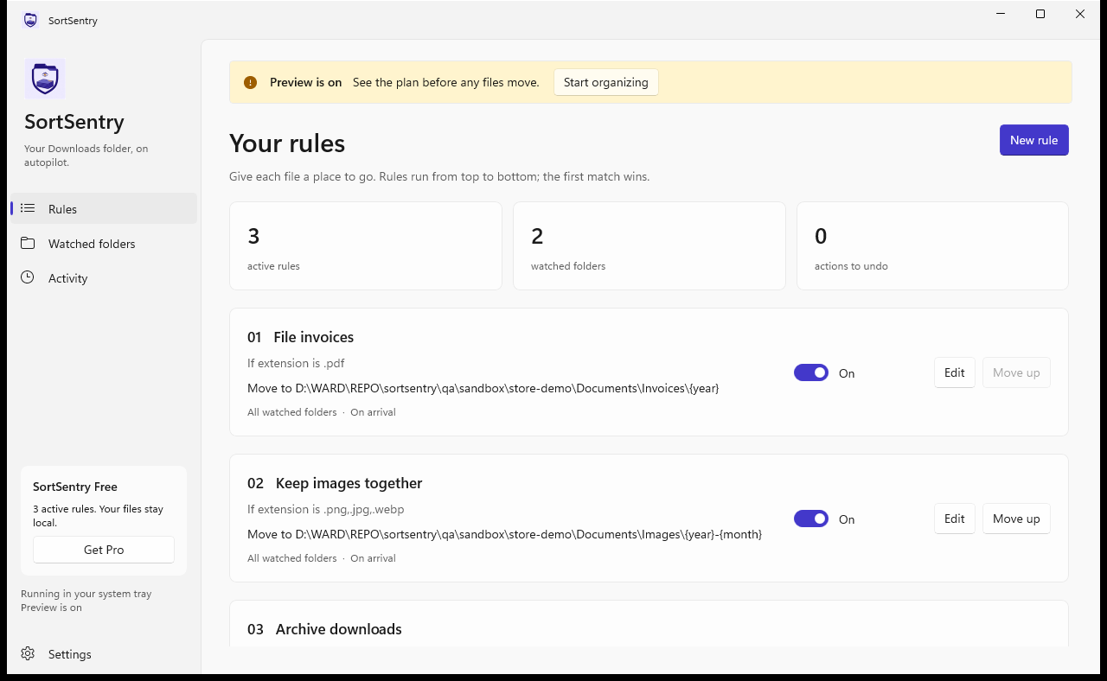1107x681 pixels.
Task: Click the Watched folders folder icon
Action: click(x=28, y=243)
